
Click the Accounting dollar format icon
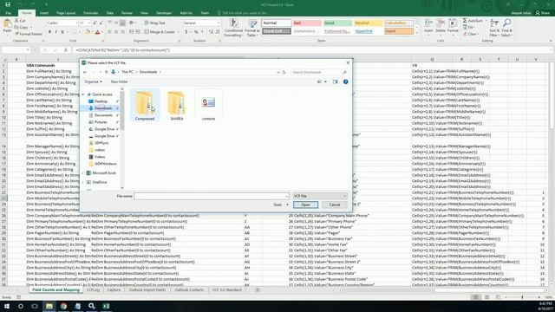(186, 32)
